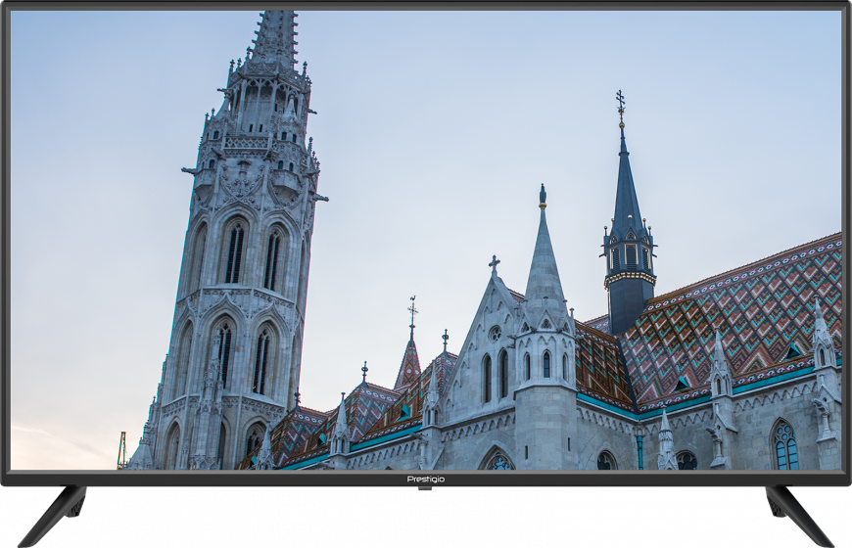Click the round rose window on the gable
852x548 pixels.
(495, 333)
